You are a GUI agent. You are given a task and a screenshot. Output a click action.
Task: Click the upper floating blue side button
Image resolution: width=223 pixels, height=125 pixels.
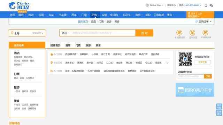219,107
